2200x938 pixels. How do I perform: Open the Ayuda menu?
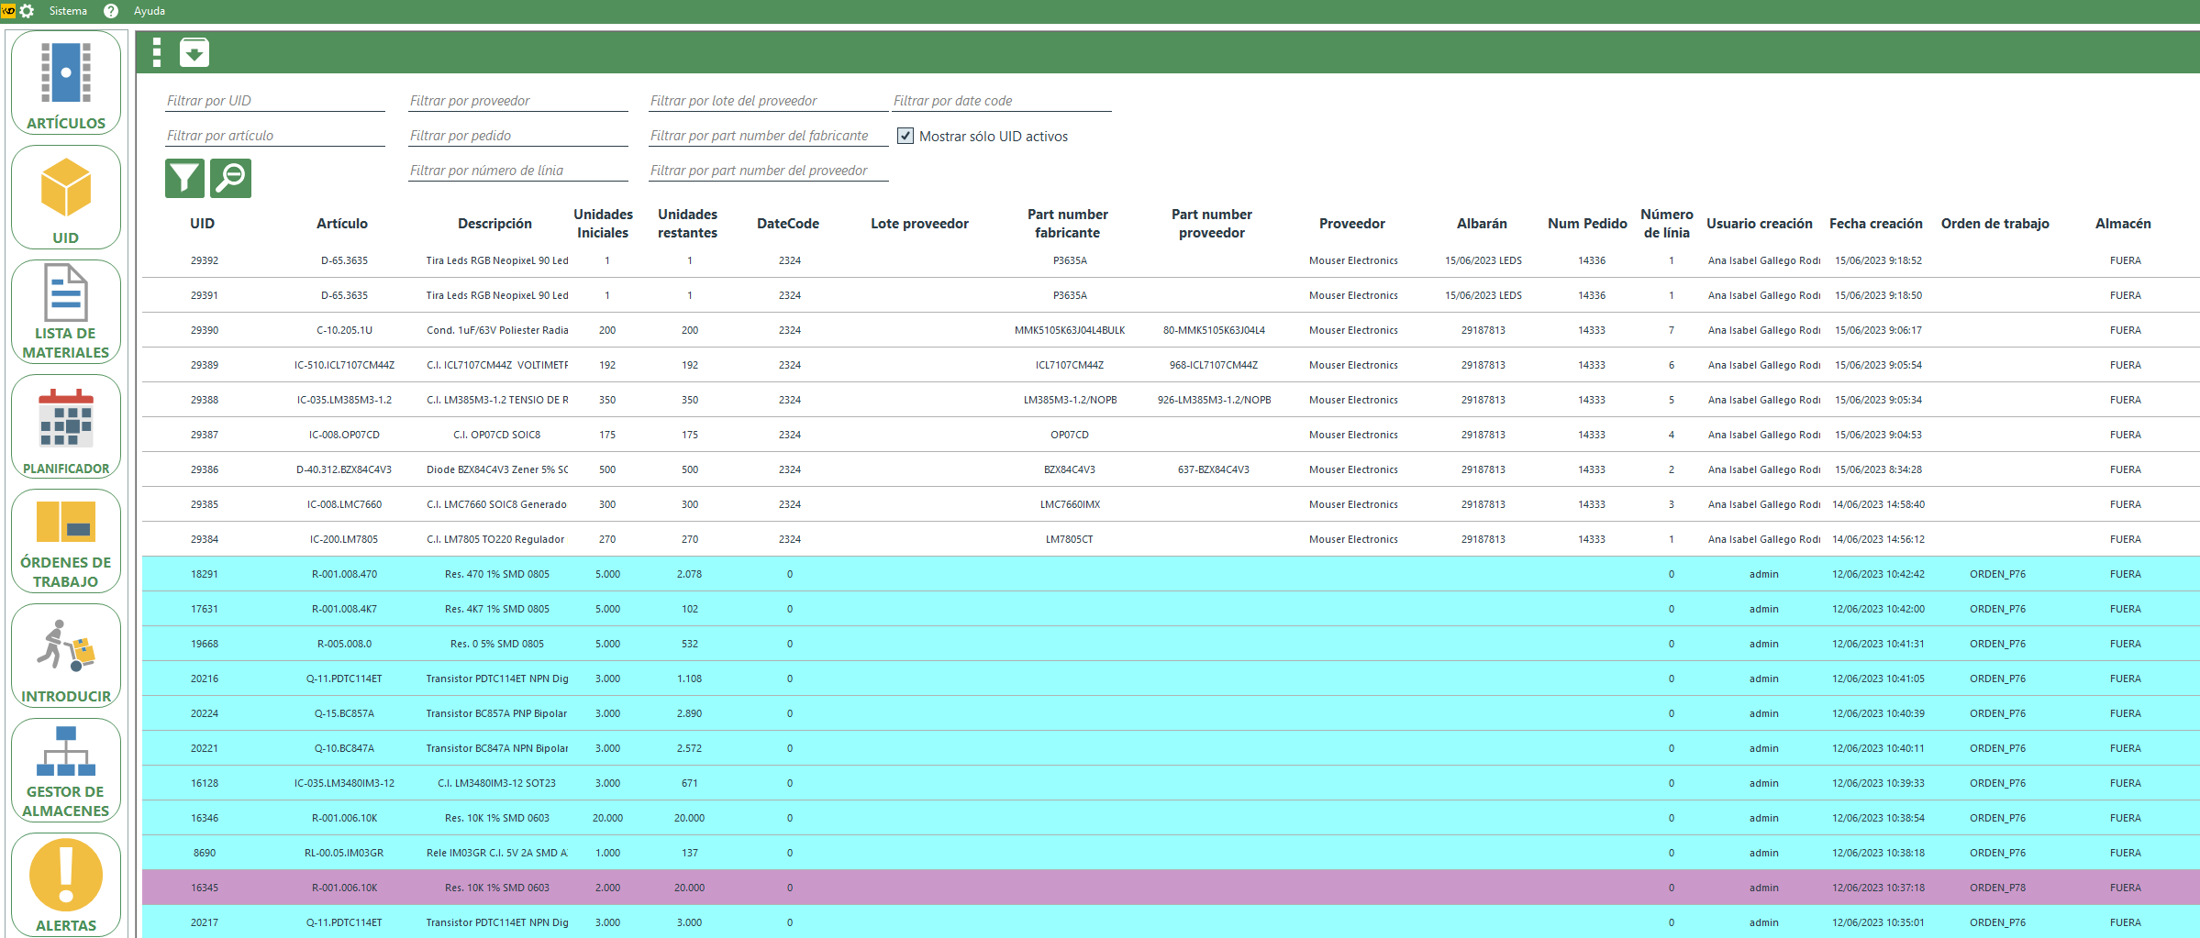tap(149, 11)
